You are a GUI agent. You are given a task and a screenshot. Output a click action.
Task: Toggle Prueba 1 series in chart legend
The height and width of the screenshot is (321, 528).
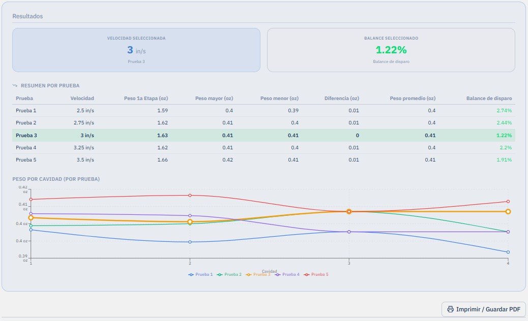(201, 275)
